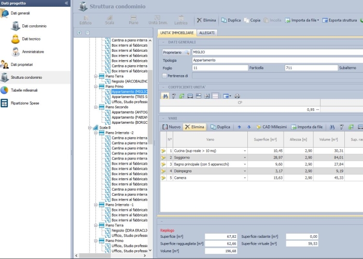363x259 pixels.
Task: Open Ripartizione Spese section
Action: tap(20, 103)
